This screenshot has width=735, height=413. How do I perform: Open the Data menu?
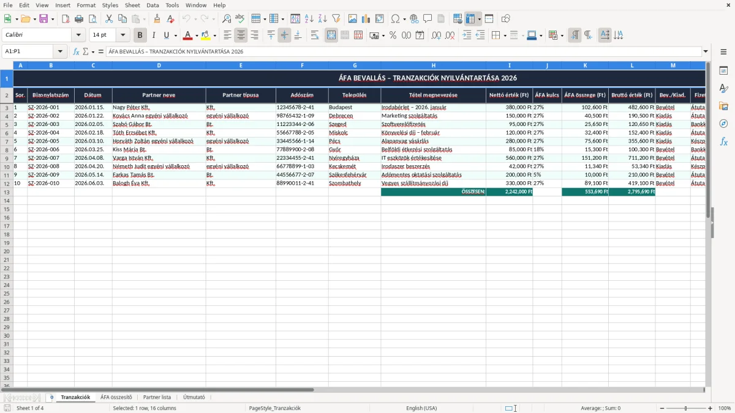point(153,5)
